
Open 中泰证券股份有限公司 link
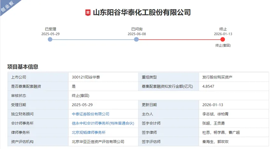click(x=90, y=114)
